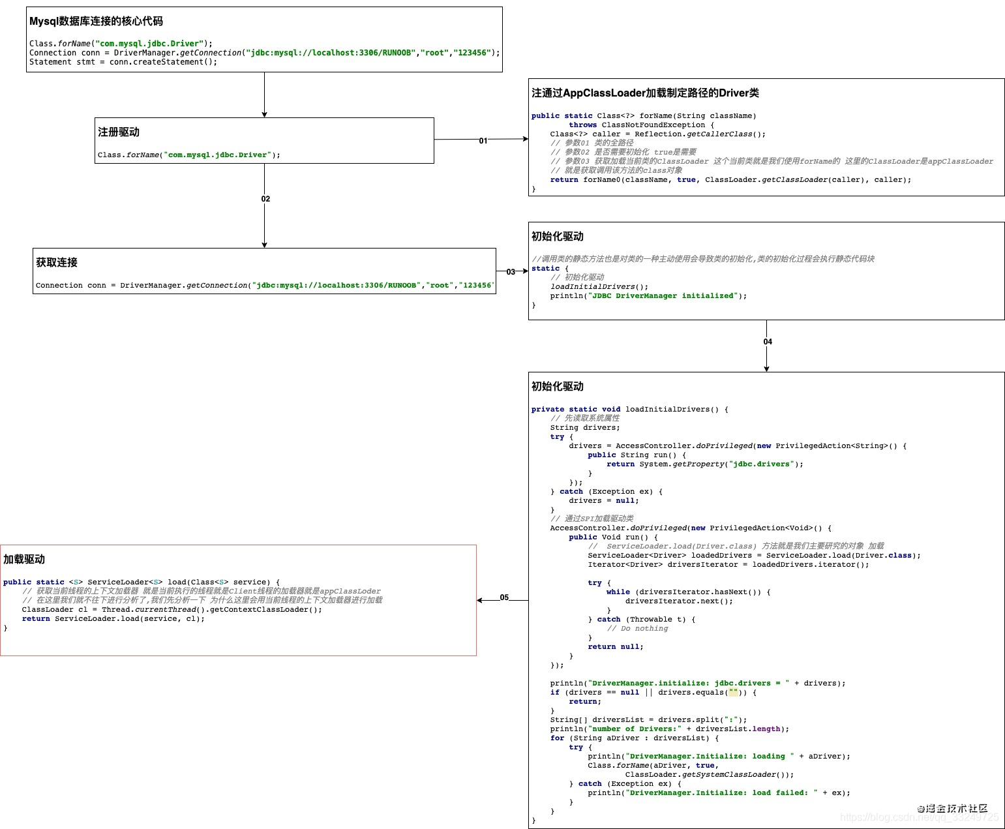Click "ClassLoader.getSystemClassLoader());" line

coord(710,774)
